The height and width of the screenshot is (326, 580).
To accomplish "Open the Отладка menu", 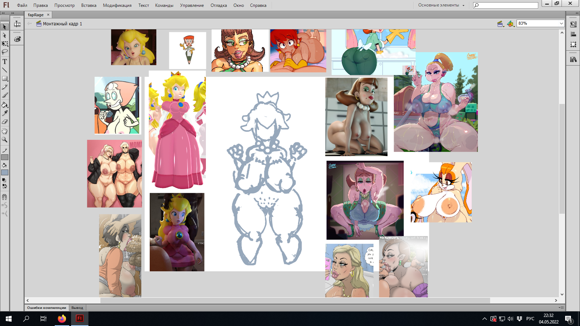I will pos(219,5).
